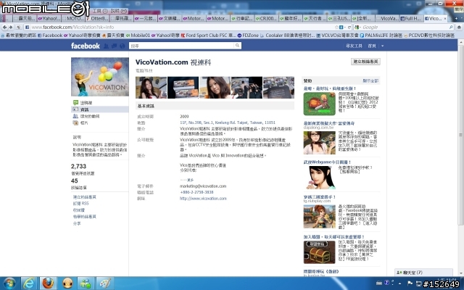Open the friend requests icon in Facebook header

(x=107, y=46)
